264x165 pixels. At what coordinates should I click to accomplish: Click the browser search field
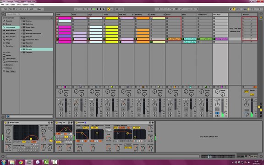pos(29,14)
